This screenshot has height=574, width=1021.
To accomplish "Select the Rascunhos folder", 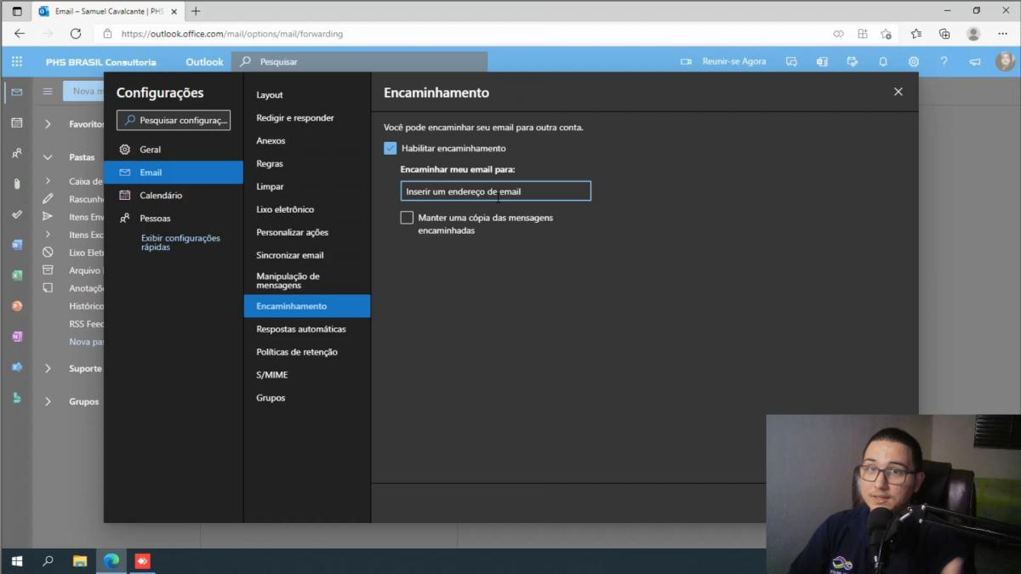I will (85, 199).
